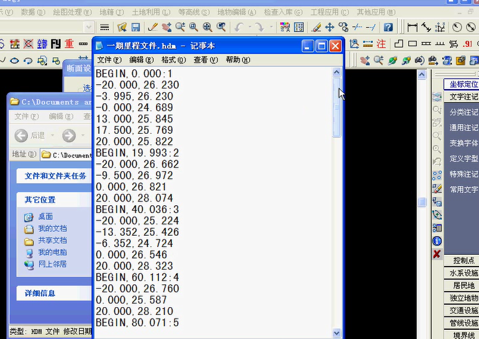The height and width of the screenshot is (339, 479).
Task: Click the lineweight lines icon in toolbar
Action: 104,28
